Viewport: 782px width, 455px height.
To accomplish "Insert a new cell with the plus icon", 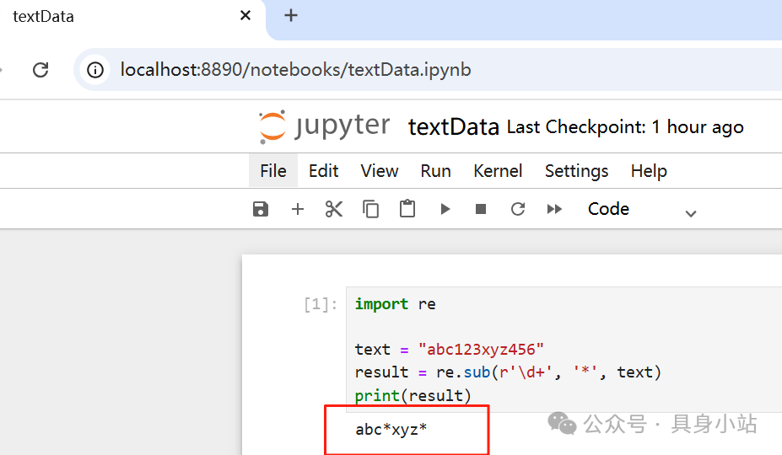I will coord(297,209).
